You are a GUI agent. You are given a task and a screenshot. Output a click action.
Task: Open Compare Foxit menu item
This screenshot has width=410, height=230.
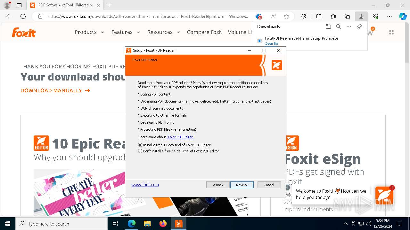(205, 32)
